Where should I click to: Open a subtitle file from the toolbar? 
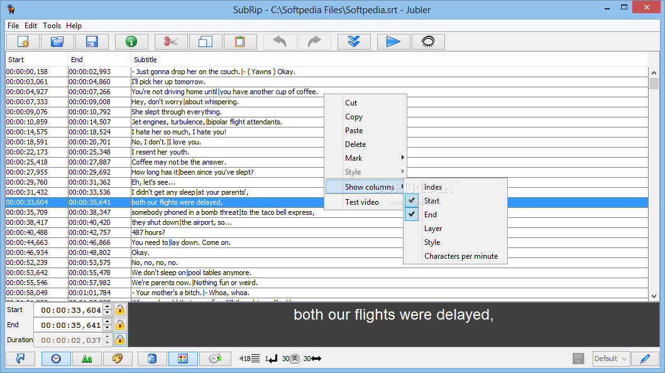(57, 41)
